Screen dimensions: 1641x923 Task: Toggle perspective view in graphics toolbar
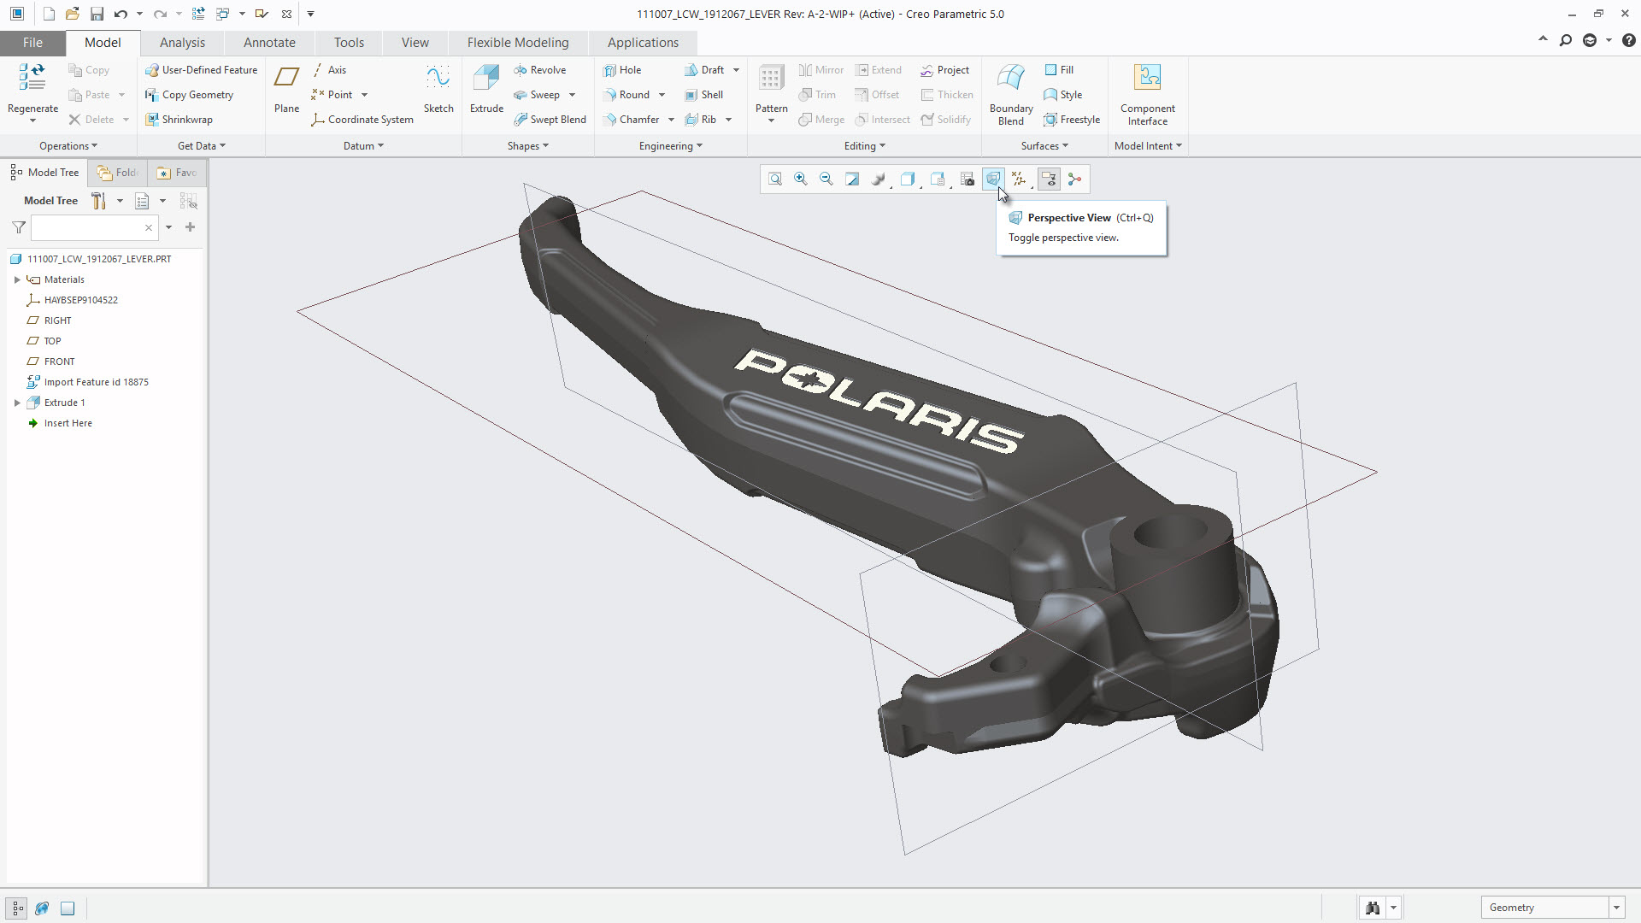tap(993, 179)
